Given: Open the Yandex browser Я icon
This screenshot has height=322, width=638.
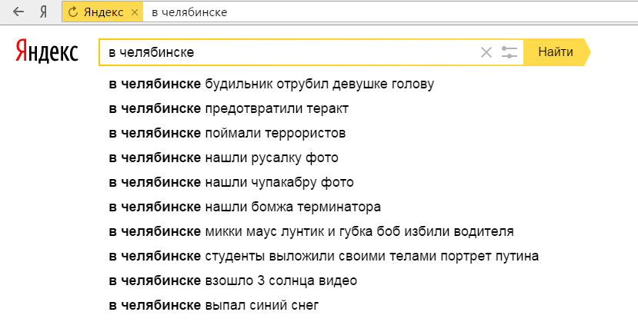Looking at the screenshot, I should [44, 12].
